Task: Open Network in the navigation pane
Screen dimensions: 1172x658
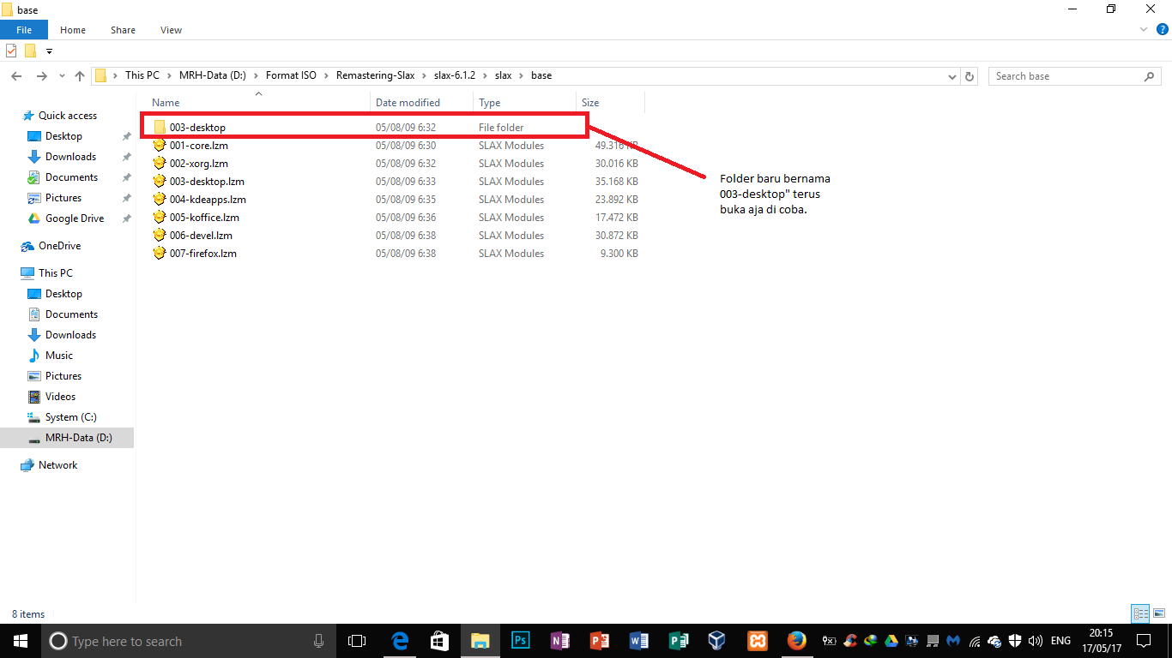Action: (x=57, y=465)
